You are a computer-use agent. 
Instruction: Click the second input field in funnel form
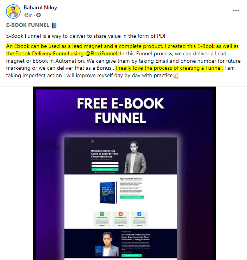pyautogui.click(x=105, y=166)
